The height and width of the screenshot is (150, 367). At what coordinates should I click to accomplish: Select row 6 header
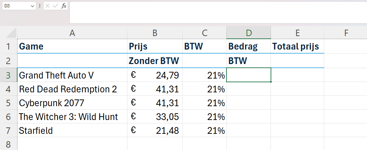pyautogui.click(x=8, y=117)
